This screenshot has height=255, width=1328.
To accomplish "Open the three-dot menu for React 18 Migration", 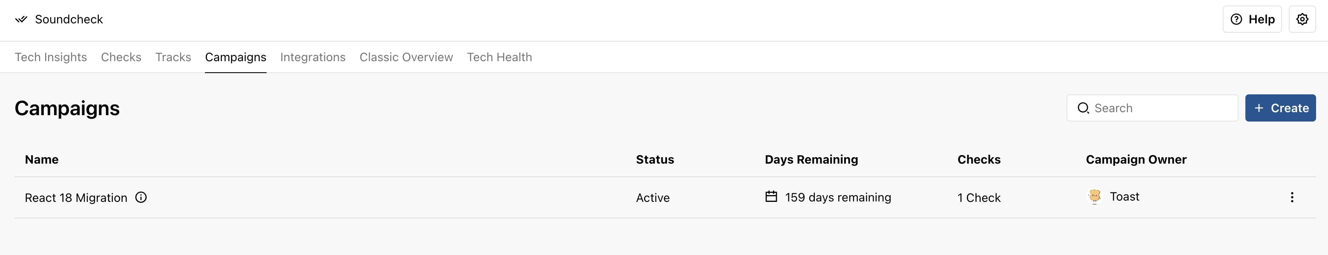I will [1292, 198].
